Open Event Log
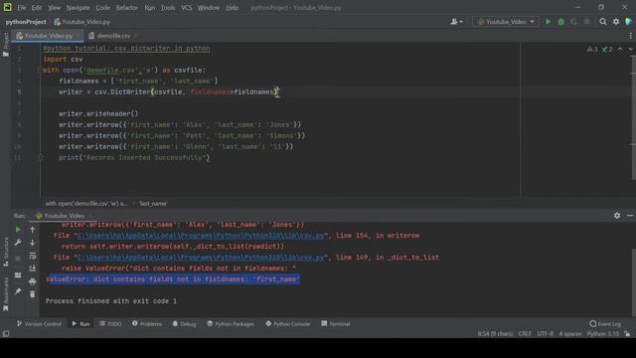The height and width of the screenshot is (358, 636). point(605,324)
